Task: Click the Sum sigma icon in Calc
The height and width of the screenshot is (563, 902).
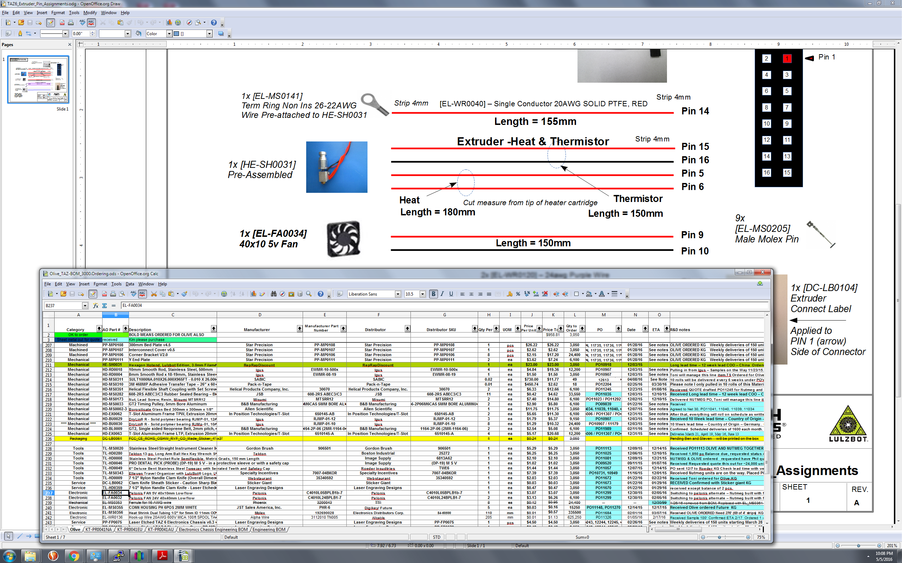Action: tap(104, 306)
